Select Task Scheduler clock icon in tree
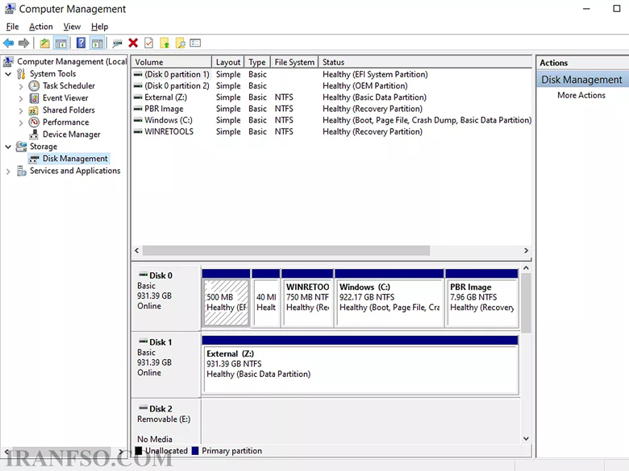This screenshot has height=471, width=629. (34, 85)
